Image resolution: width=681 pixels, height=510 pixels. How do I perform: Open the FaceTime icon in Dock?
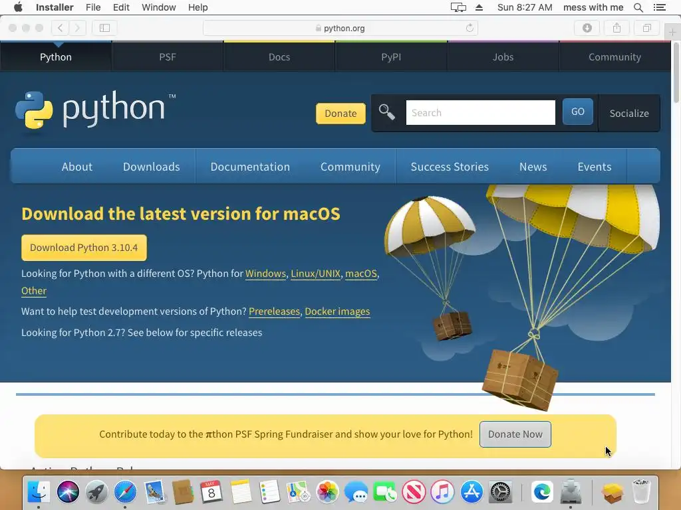385,492
